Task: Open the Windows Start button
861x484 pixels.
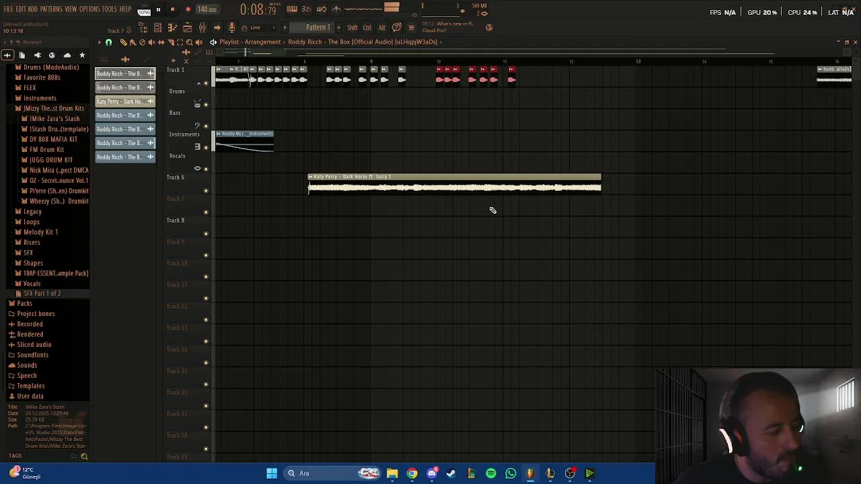Action: tap(272, 473)
